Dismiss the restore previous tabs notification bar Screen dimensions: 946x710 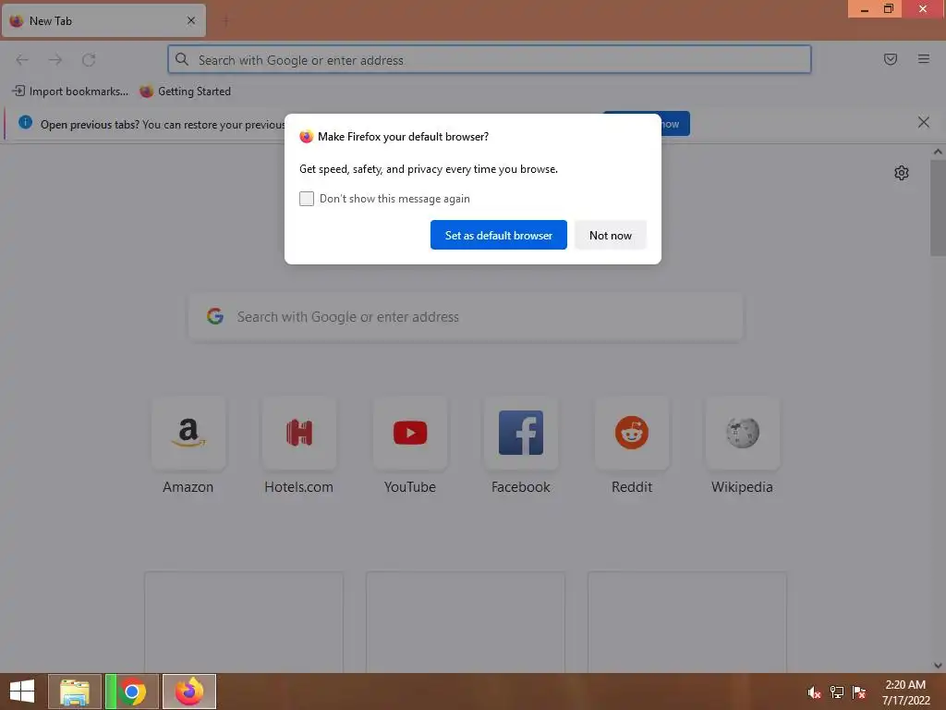923,123
